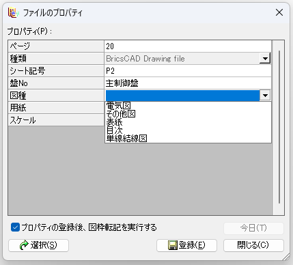Click the 登録(E) register button

pyautogui.click(x=186, y=245)
